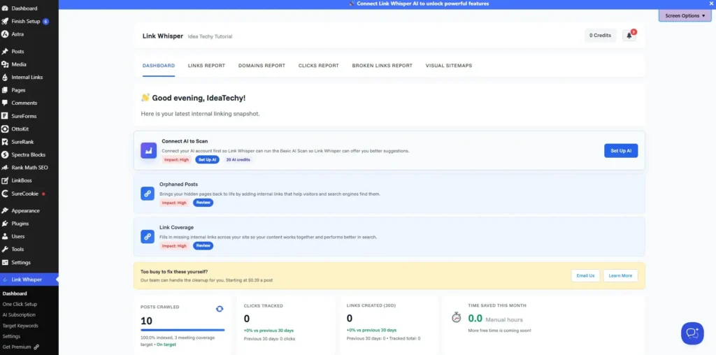Click the Spectra Blocks icon
Viewport: 716px width, 355px height.
(5, 154)
